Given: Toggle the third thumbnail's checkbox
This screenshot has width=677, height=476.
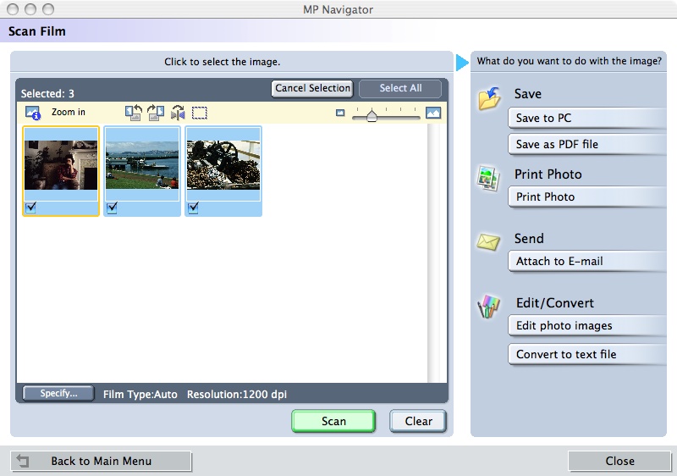Looking at the screenshot, I should [x=193, y=208].
